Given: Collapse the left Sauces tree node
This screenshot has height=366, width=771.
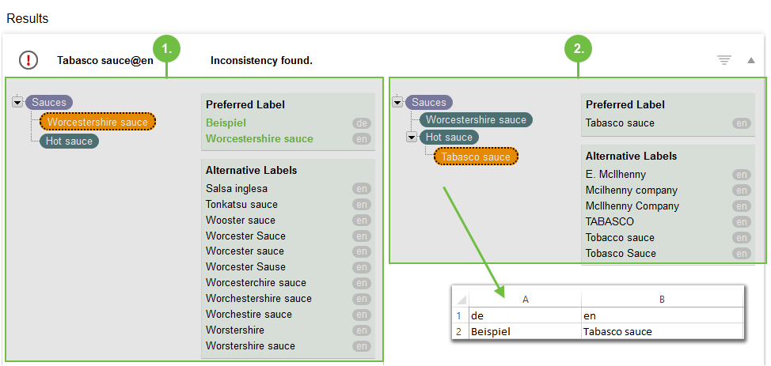Looking at the screenshot, I should 17,102.
